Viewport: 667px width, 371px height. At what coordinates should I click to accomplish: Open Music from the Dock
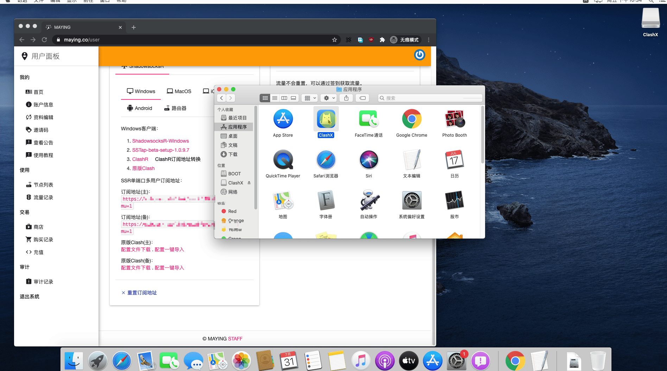coord(361,360)
